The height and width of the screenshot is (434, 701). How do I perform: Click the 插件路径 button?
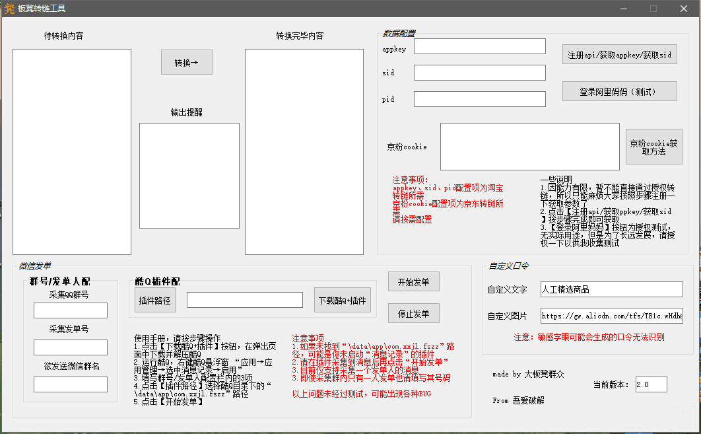(155, 300)
